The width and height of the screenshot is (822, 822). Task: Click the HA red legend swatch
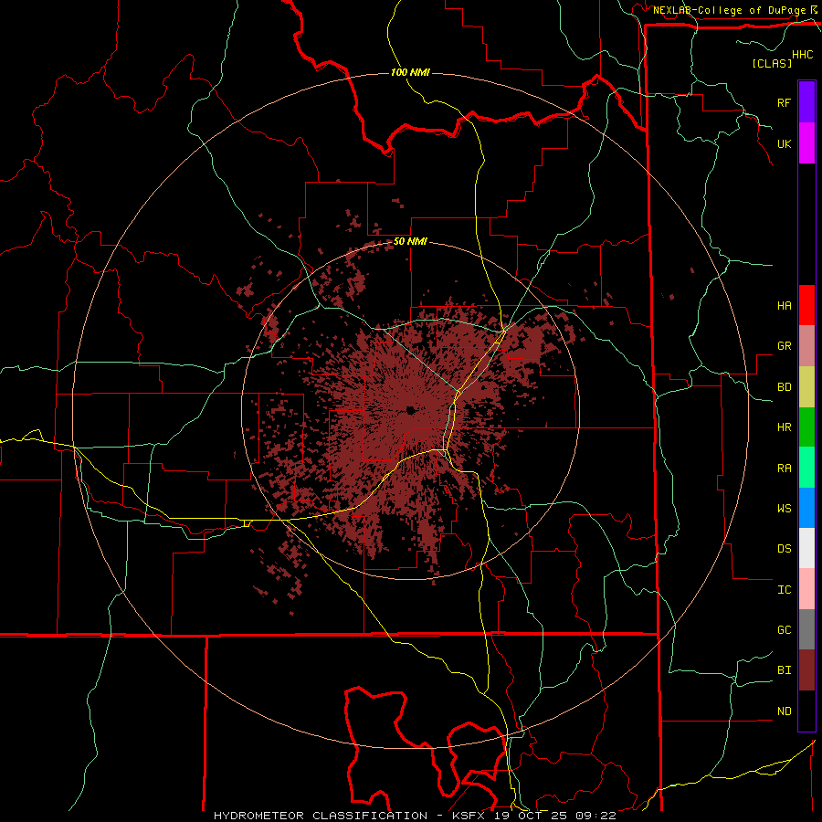(x=806, y=305)
